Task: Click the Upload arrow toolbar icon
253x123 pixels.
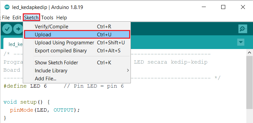Action: point(18,29)
